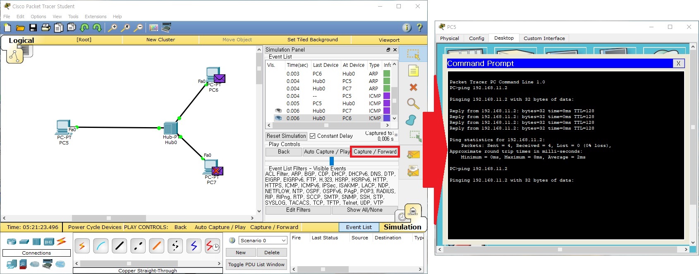Select the Place Note tool
This screenshot has height=274, width=699.
pos(413,71)
